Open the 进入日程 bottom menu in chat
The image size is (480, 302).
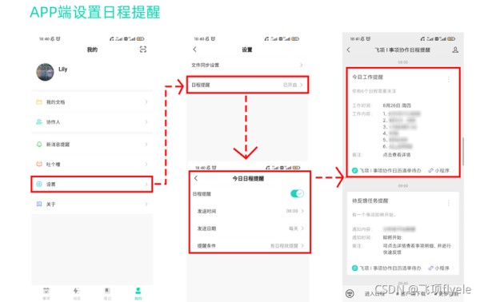374,294
